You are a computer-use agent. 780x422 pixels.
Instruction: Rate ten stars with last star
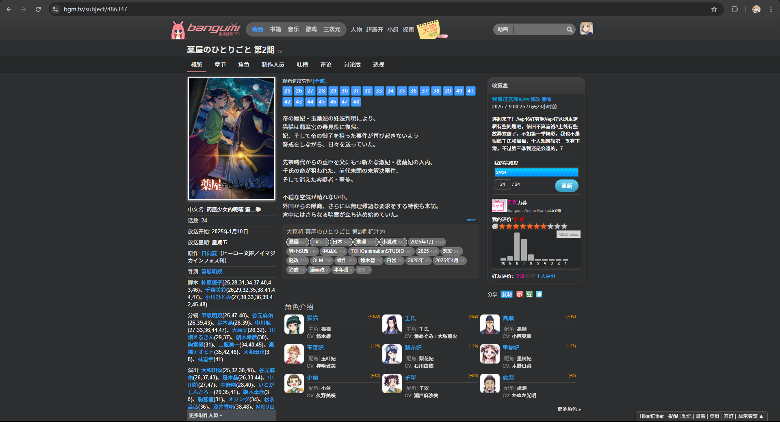[x=564, y=226]
